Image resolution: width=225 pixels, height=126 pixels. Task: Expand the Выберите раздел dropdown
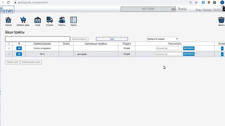pos(162,39)
